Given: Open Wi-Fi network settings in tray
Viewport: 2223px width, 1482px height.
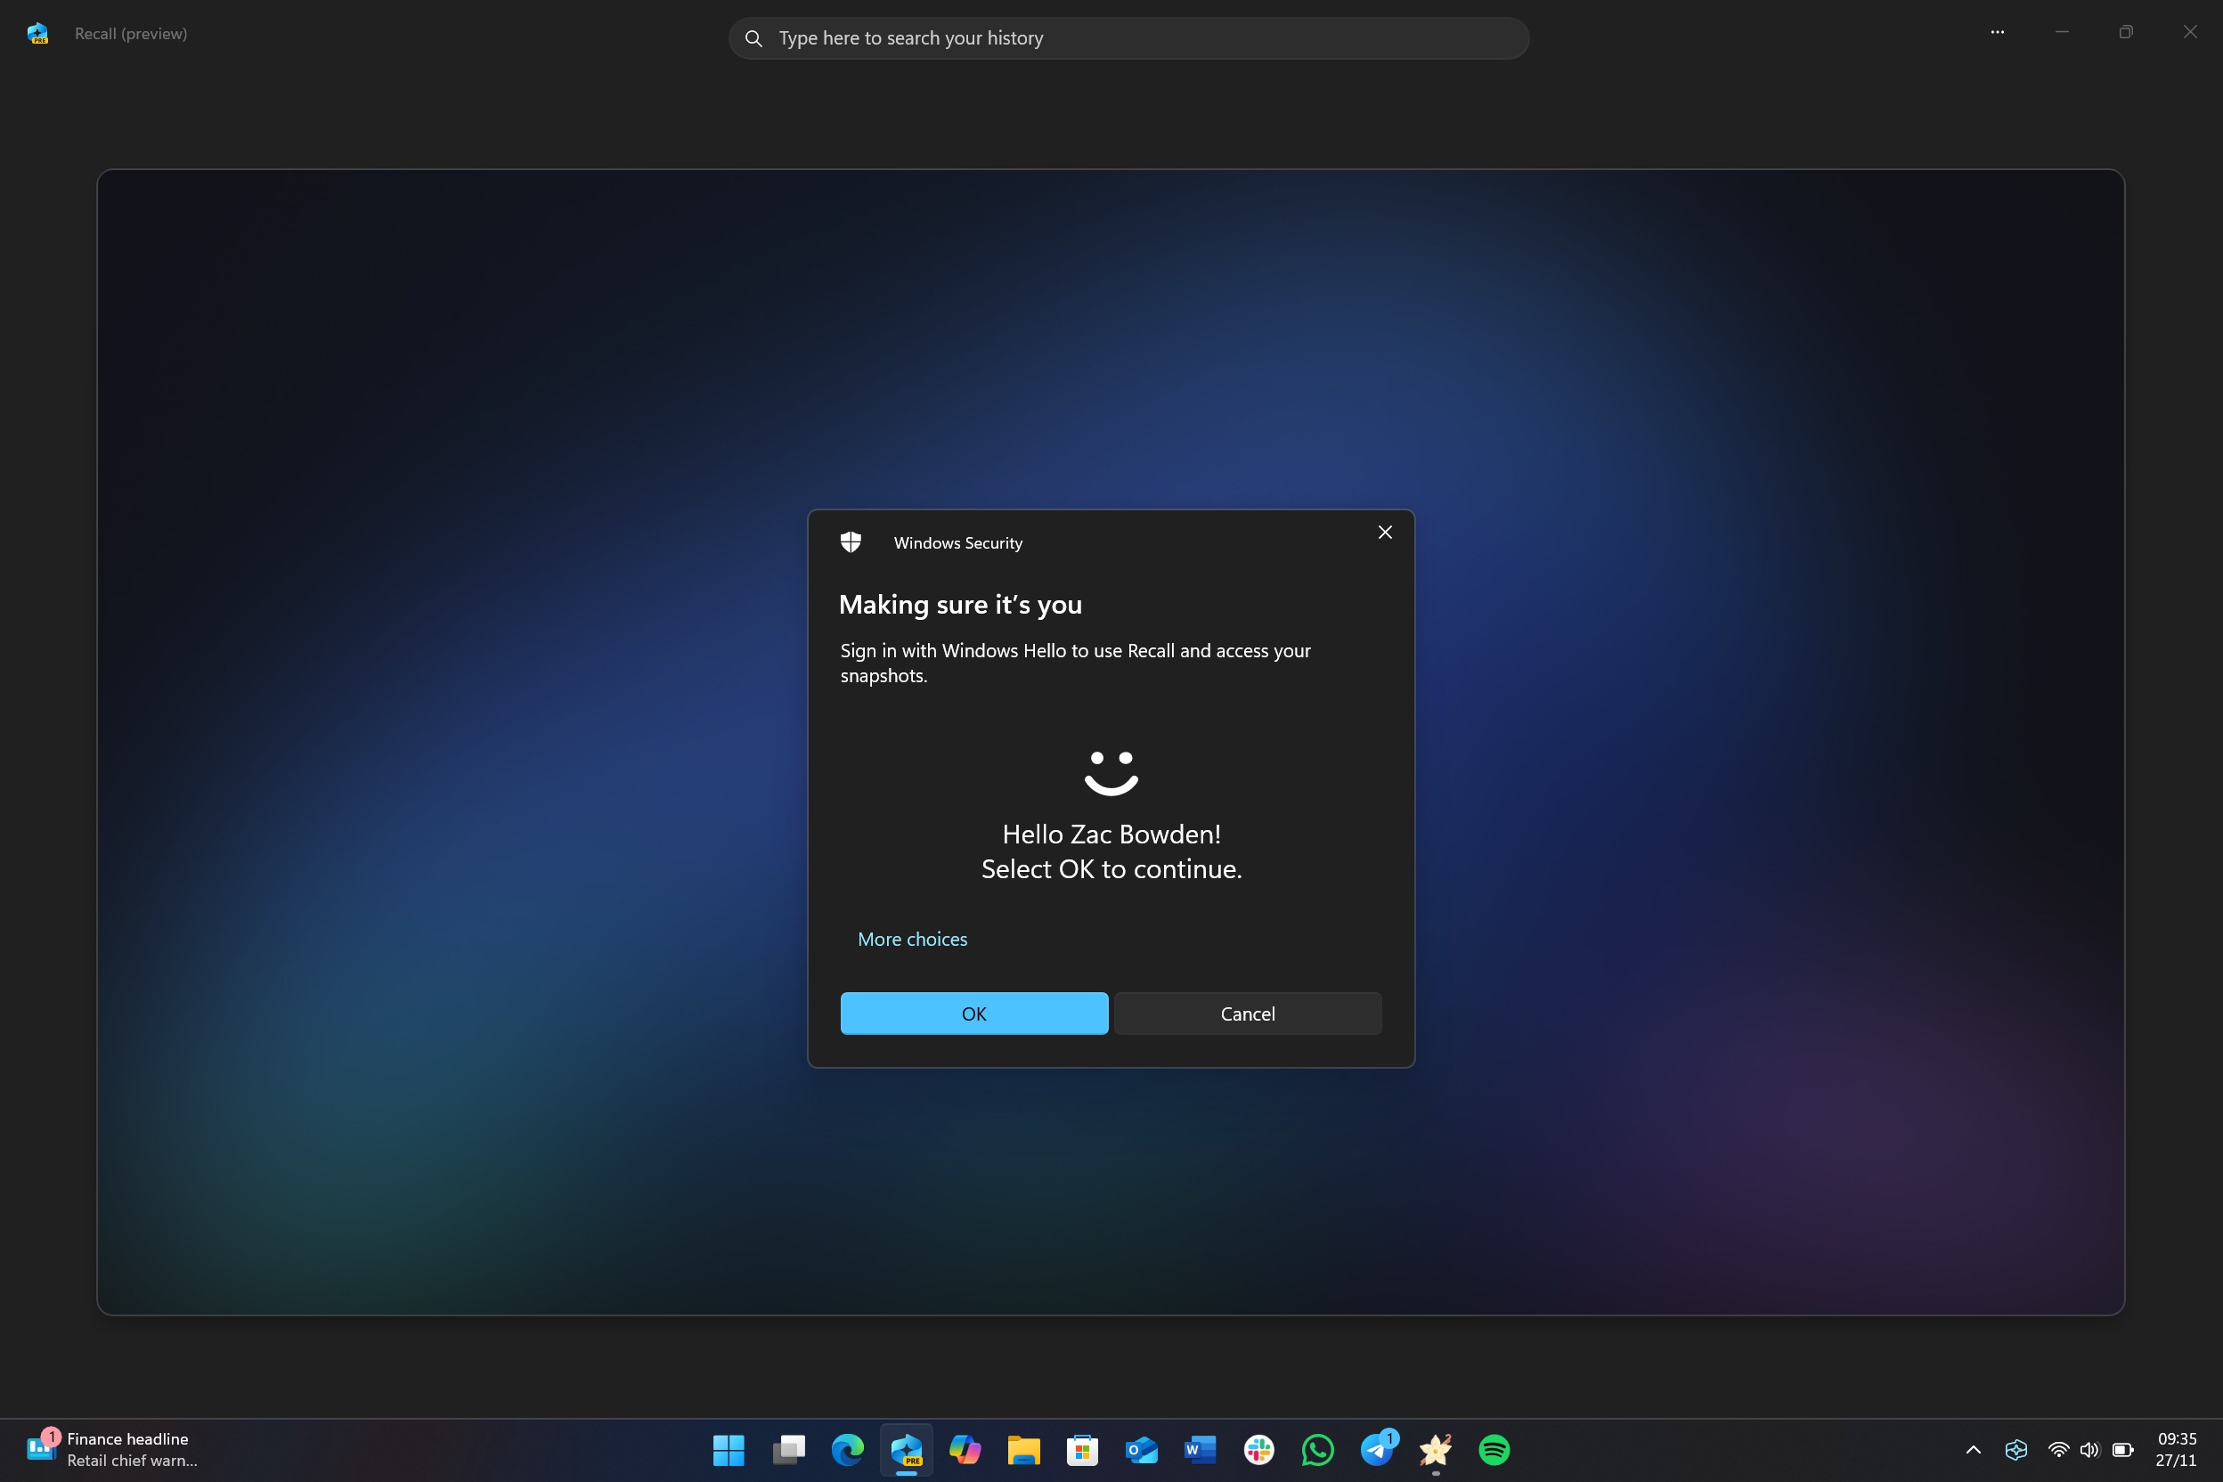Looking at the screenshot, I should click(2057, 1449).
